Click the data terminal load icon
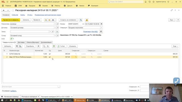The height and width of the screenshot is (102, 182). pos(20,46)
